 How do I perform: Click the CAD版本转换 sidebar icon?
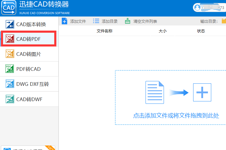10,24
